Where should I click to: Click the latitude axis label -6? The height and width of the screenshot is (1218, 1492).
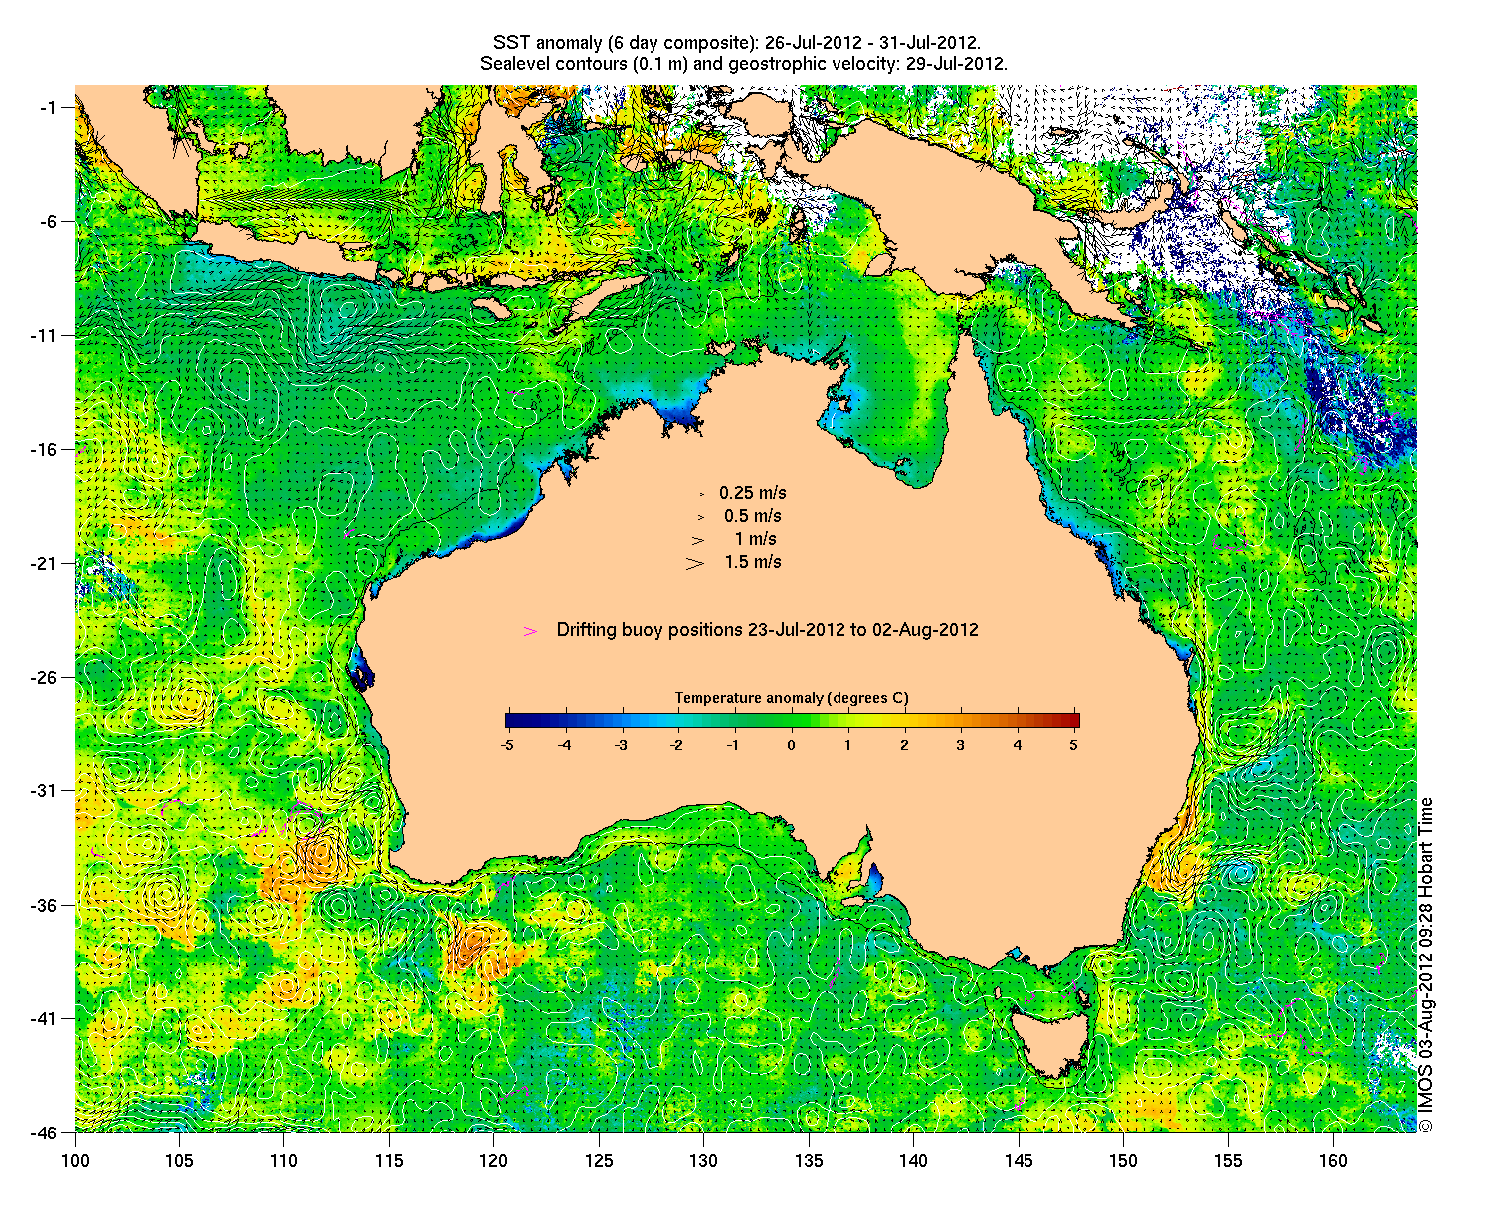49,221
